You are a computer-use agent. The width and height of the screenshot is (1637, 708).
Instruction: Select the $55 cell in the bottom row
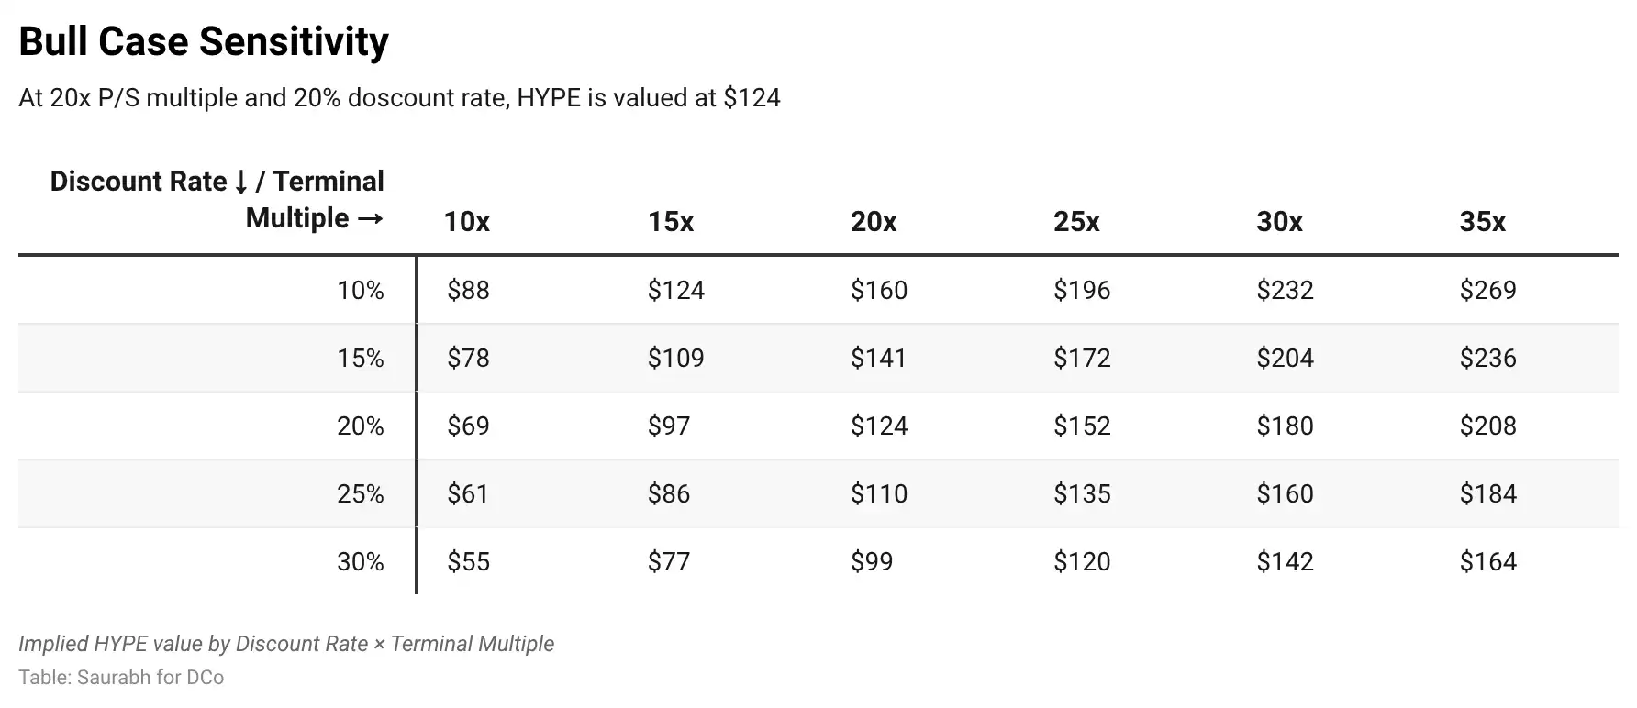click(468, 562)
